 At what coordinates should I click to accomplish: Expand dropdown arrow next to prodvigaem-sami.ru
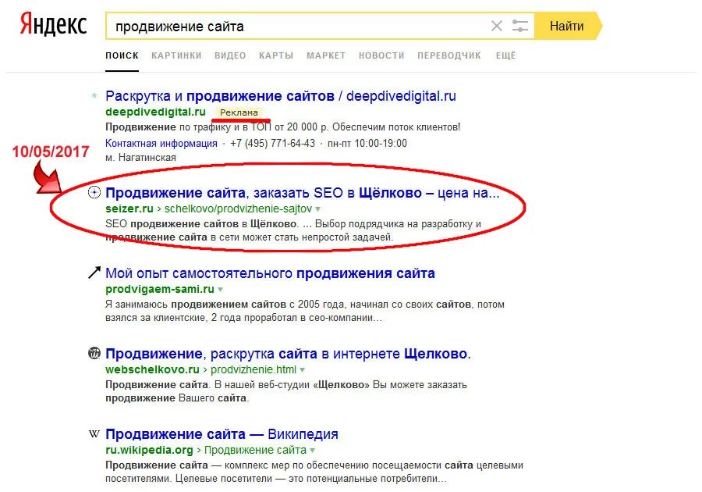220,290
